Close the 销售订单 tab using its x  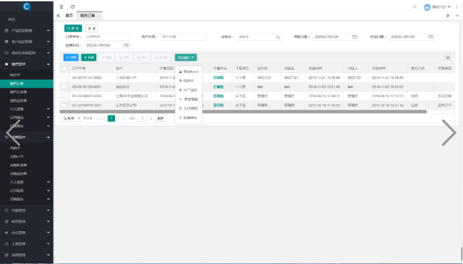click(98, 16)
